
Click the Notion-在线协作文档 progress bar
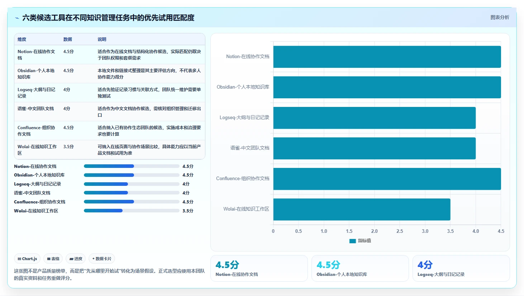(x=132, y=166)
